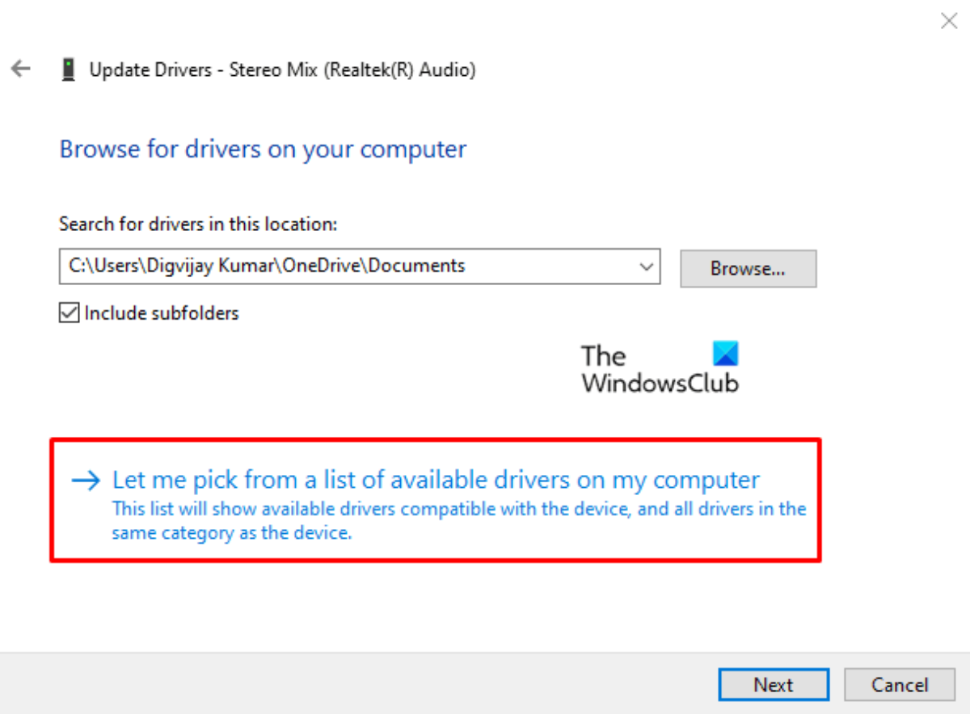Click the Browse... button
This screenshot has width=970, height=714.
(748, 269)
